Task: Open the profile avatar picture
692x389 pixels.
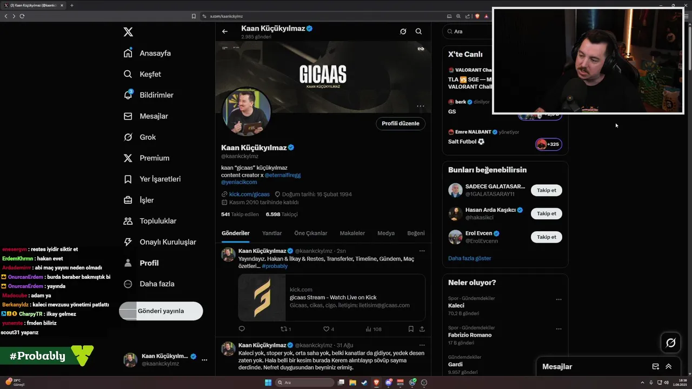Action: click(x=247, y=112)
